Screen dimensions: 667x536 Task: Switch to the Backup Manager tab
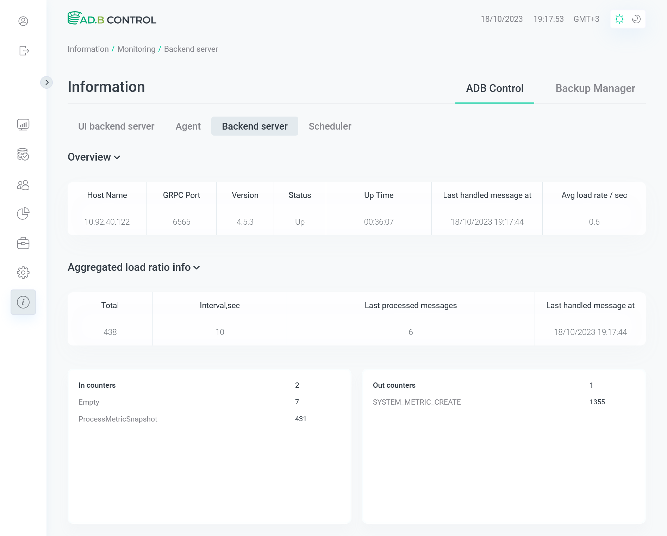(x=595, y=88)
